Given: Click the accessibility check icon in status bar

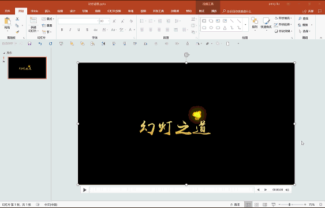Looking at the screenshot, I should pos(38,205).
